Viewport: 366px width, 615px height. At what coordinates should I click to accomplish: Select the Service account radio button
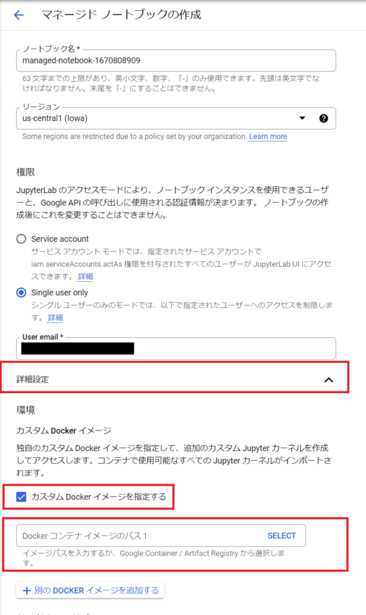(x=21, y=239)
